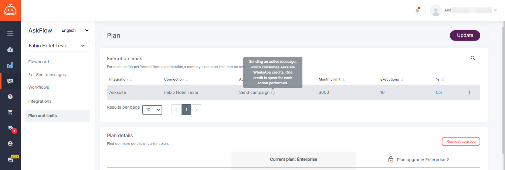The width and height of the screenshot is (505, 170).
Task: Click the user avatar picture
Action: 436,10
